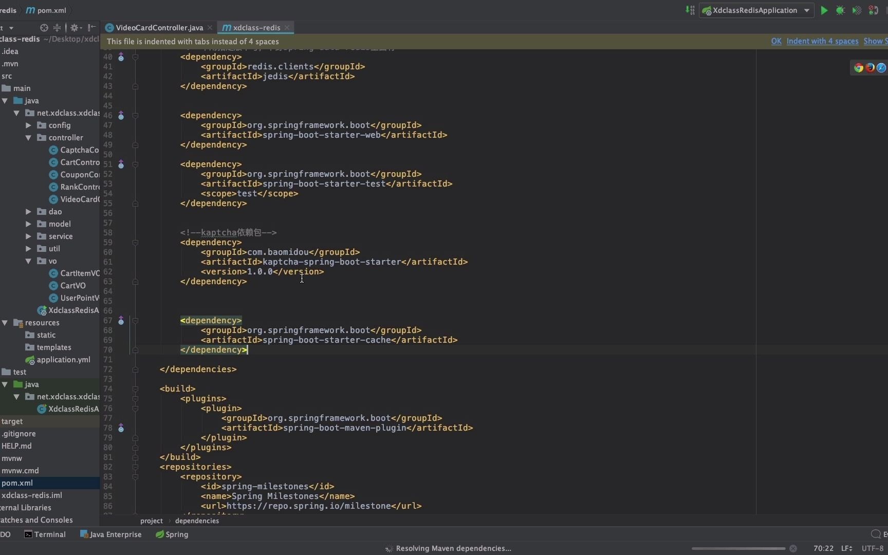Click the build project binary arrow icon
This screenshot has height=555, width=888.
coord(690,10)
